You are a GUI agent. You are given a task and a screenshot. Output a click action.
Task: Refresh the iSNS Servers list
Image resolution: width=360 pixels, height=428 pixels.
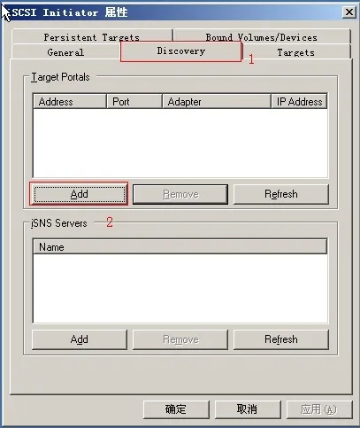coord(281,339)
